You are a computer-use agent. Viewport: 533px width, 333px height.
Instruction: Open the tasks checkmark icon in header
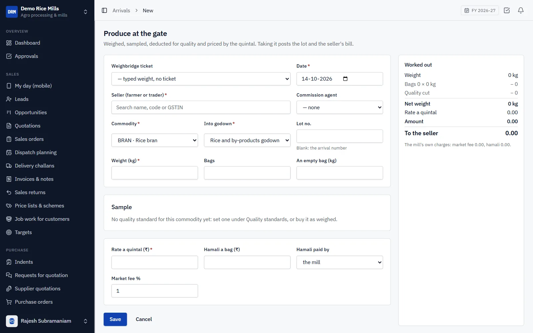pyautogui.click(x=507, y=10)
